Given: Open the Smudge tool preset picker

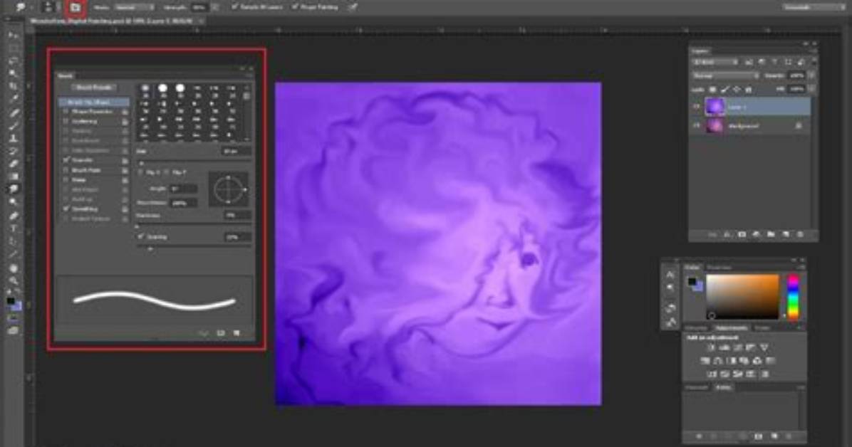Looking at the screenshot, I should tap(22, 8).
